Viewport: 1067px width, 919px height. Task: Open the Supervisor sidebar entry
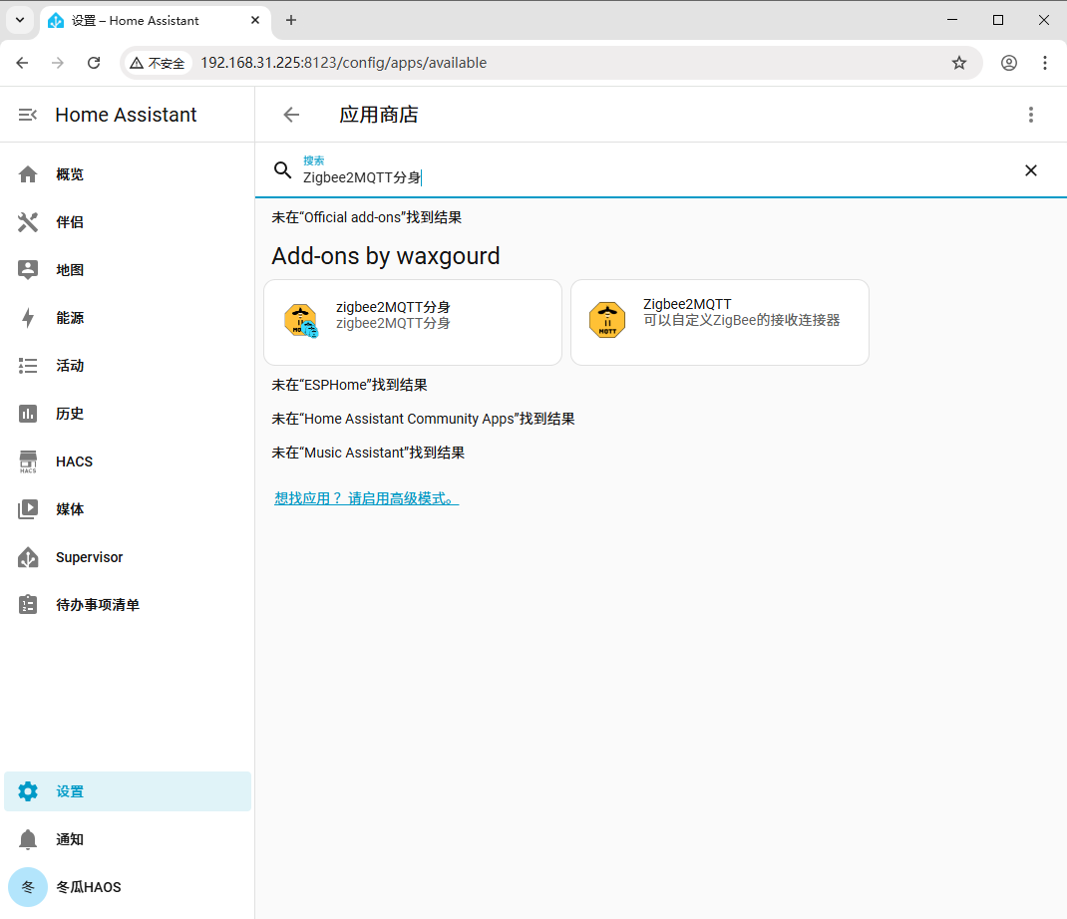[128, 557]
